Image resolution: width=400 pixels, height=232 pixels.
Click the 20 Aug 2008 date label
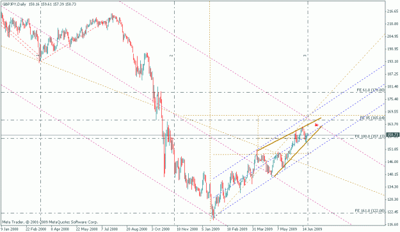pos(137,229)
